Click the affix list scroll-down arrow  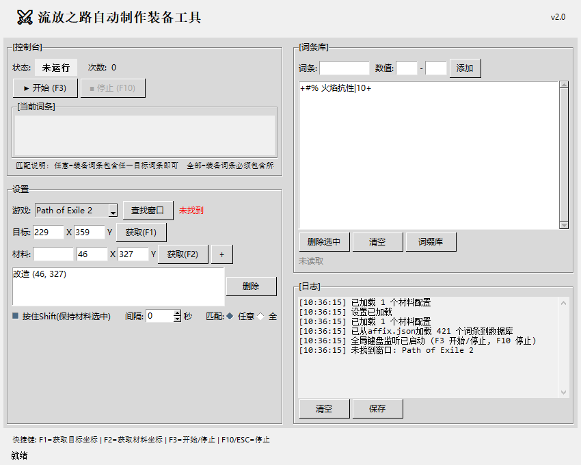click(565, 225)
